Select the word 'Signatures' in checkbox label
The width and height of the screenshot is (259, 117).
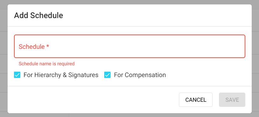(x=83, y=75)
